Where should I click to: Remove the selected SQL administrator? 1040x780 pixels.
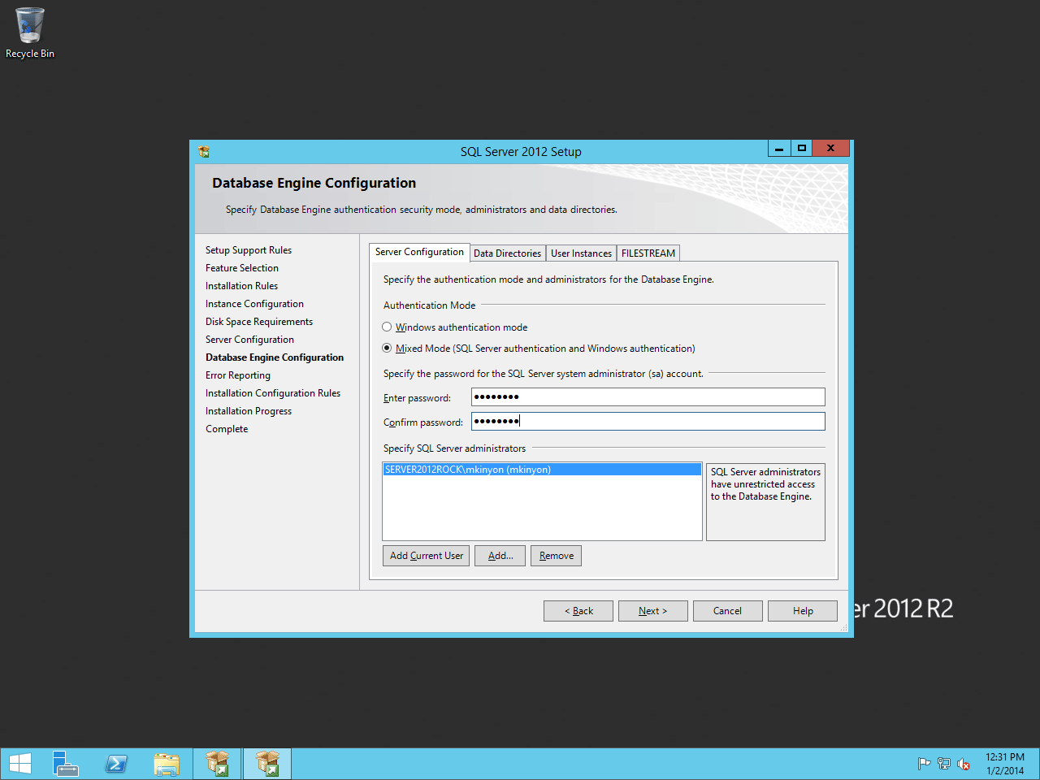pyautogui.click(x=556, y=556)
